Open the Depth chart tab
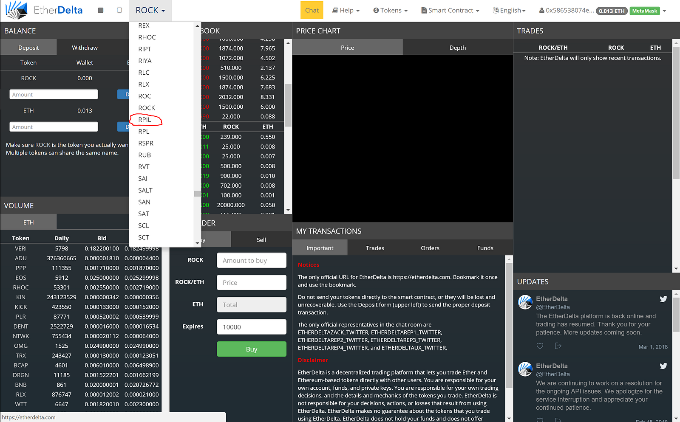The width and height of the screenshot is (680, 422). pyautogui.click(x=458, y=48)
